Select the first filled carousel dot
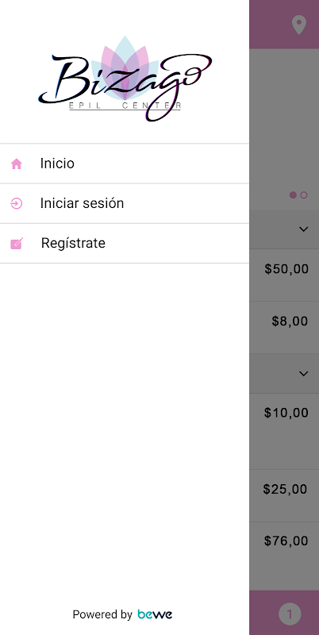 pyautogui.click(x=293, y=194)
